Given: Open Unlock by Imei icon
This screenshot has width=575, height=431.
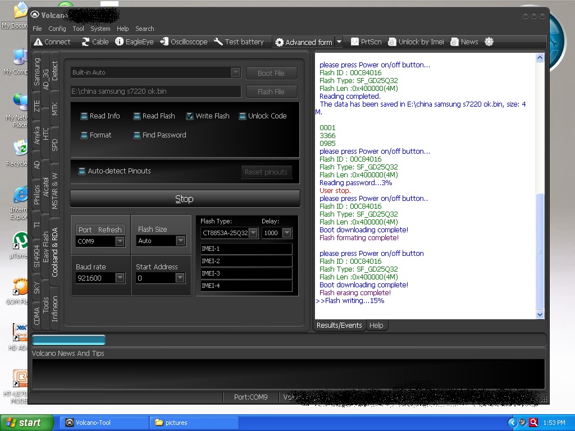Looking at the screenshot, I should 392,42.
